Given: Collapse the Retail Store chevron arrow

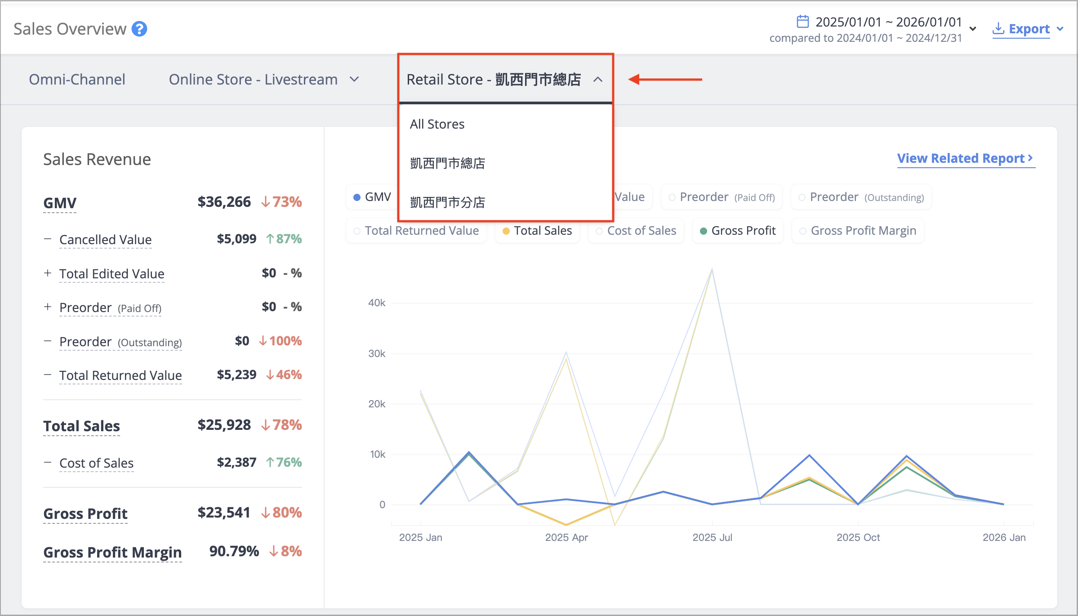Looking at the screenshot, I should pos(597,80).
